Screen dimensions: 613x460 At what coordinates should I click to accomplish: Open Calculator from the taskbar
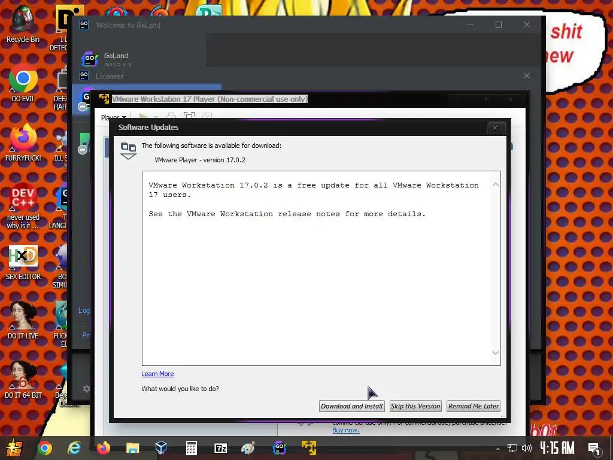coord(191,448)
